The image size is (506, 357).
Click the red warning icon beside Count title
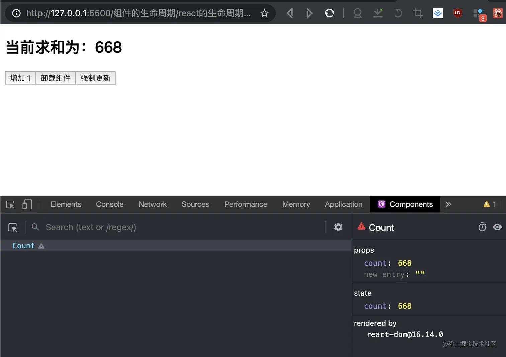tap(361, 226)
